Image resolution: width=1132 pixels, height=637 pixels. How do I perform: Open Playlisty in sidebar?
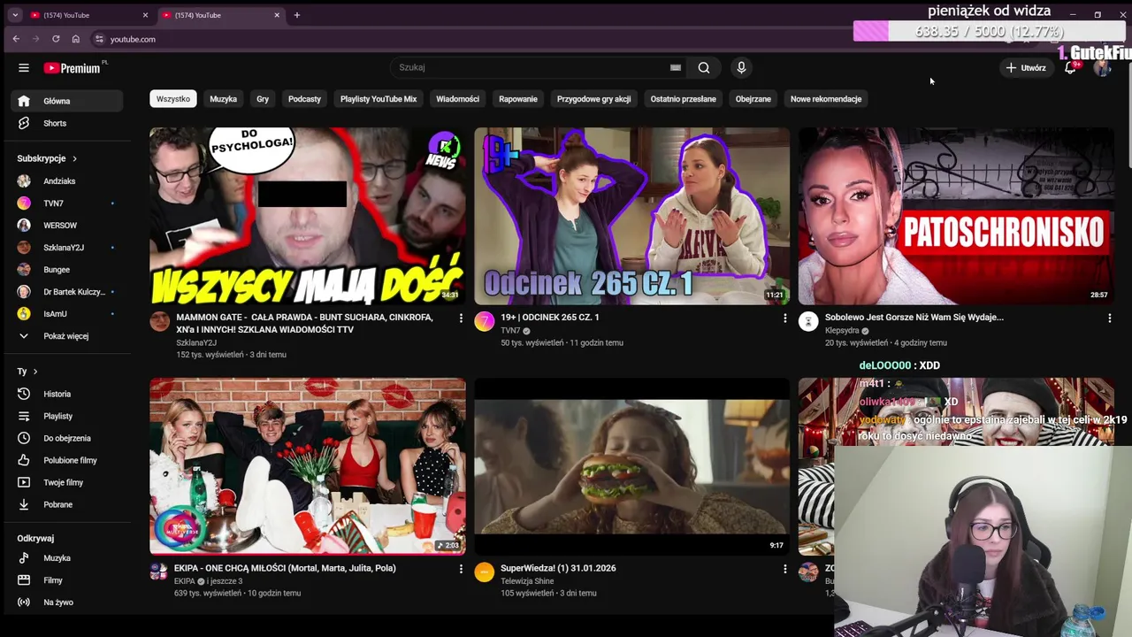[x=69, y=416]
